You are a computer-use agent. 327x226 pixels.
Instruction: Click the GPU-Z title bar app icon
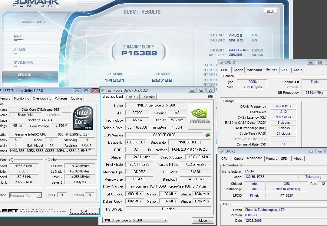102,90
